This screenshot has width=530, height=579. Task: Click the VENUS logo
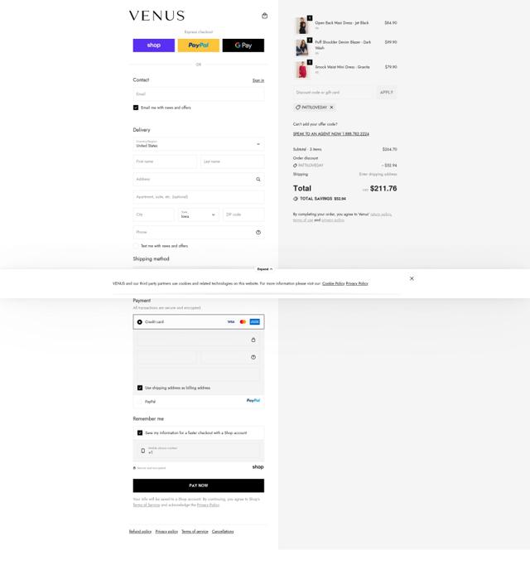[x=157, y=16]
